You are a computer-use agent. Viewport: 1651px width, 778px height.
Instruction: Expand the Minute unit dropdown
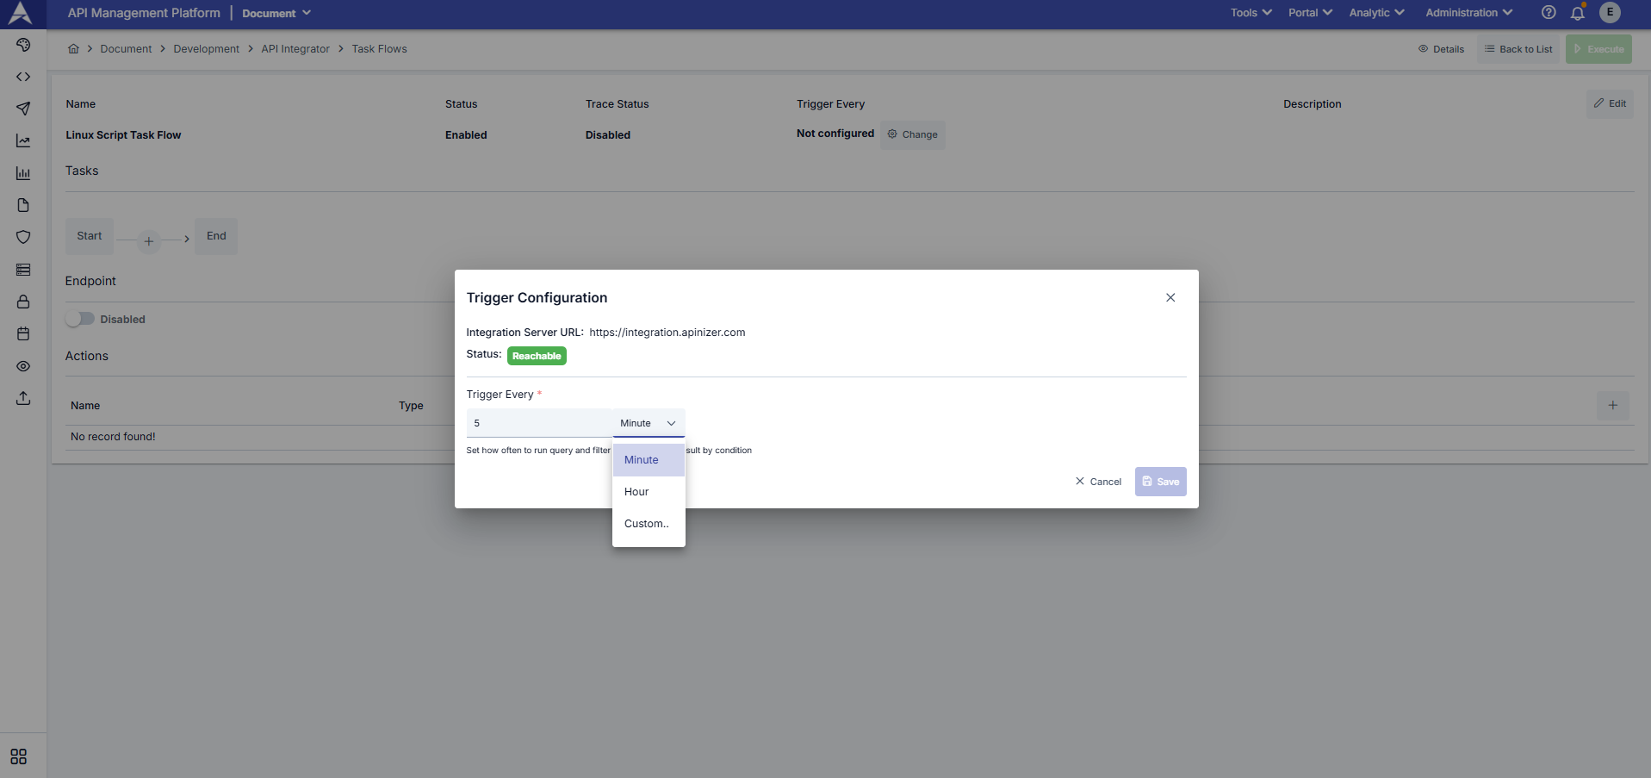(x=649, y=423)
